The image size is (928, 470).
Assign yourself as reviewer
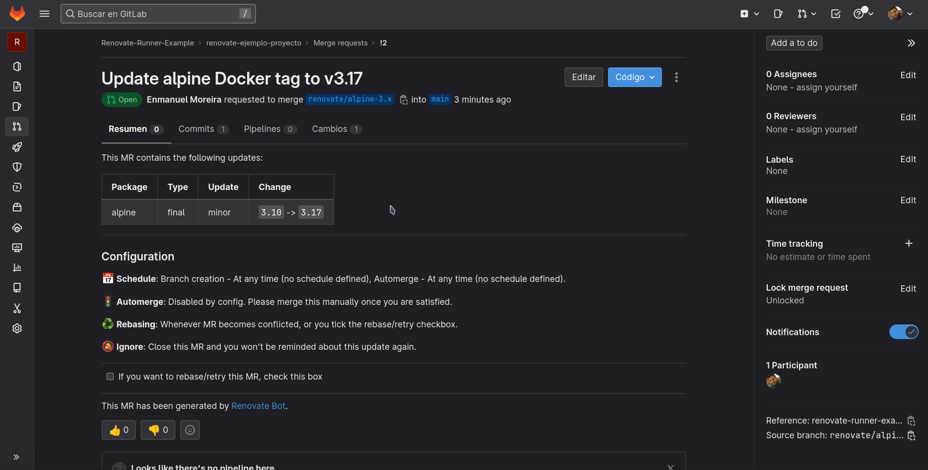(827, 129)
